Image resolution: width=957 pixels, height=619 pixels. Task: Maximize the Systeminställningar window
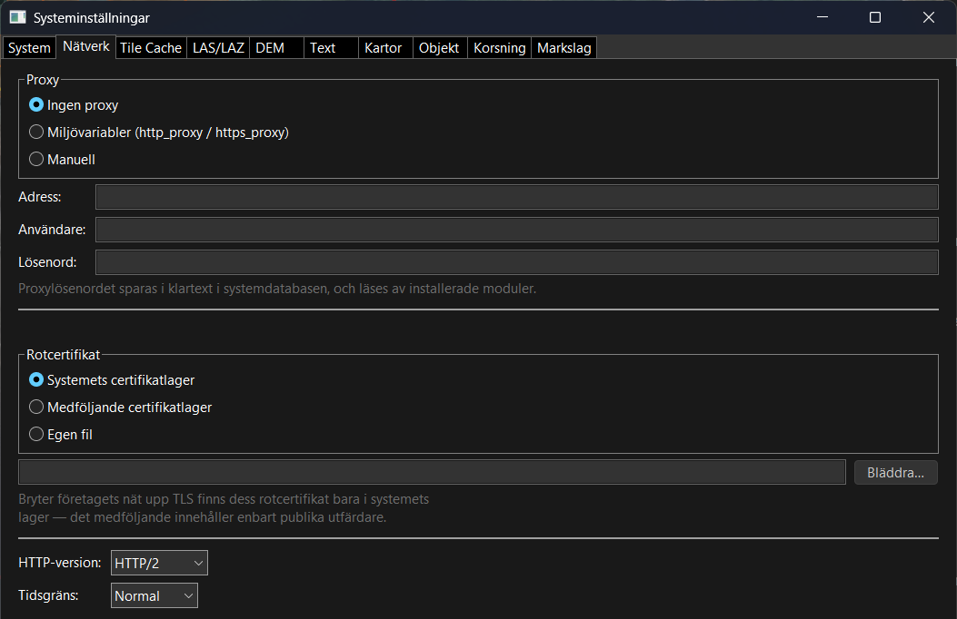click(x=874, y=17)
